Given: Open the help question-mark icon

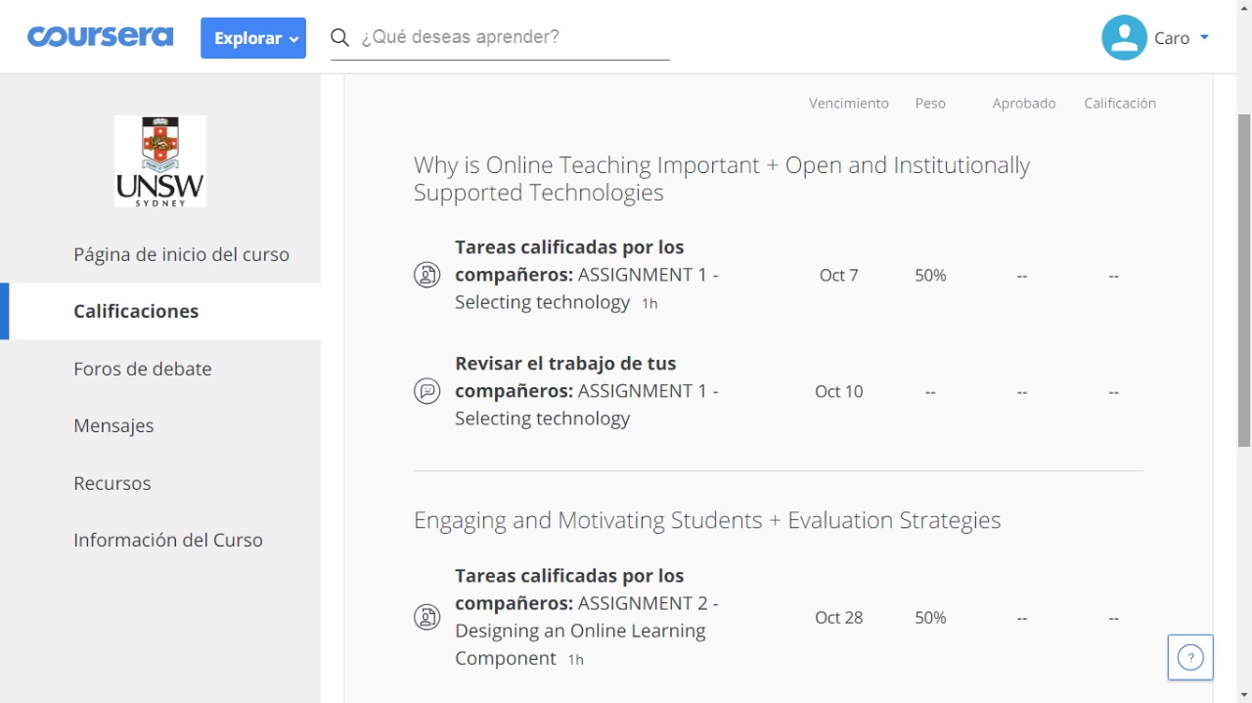Looking at the screenshot, I should tap(1189, 657).
